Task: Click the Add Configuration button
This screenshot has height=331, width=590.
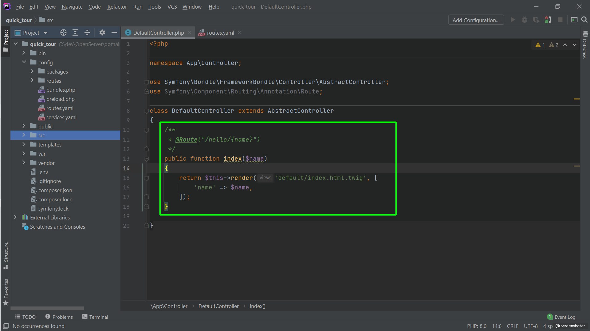Action: pos(476,20)
